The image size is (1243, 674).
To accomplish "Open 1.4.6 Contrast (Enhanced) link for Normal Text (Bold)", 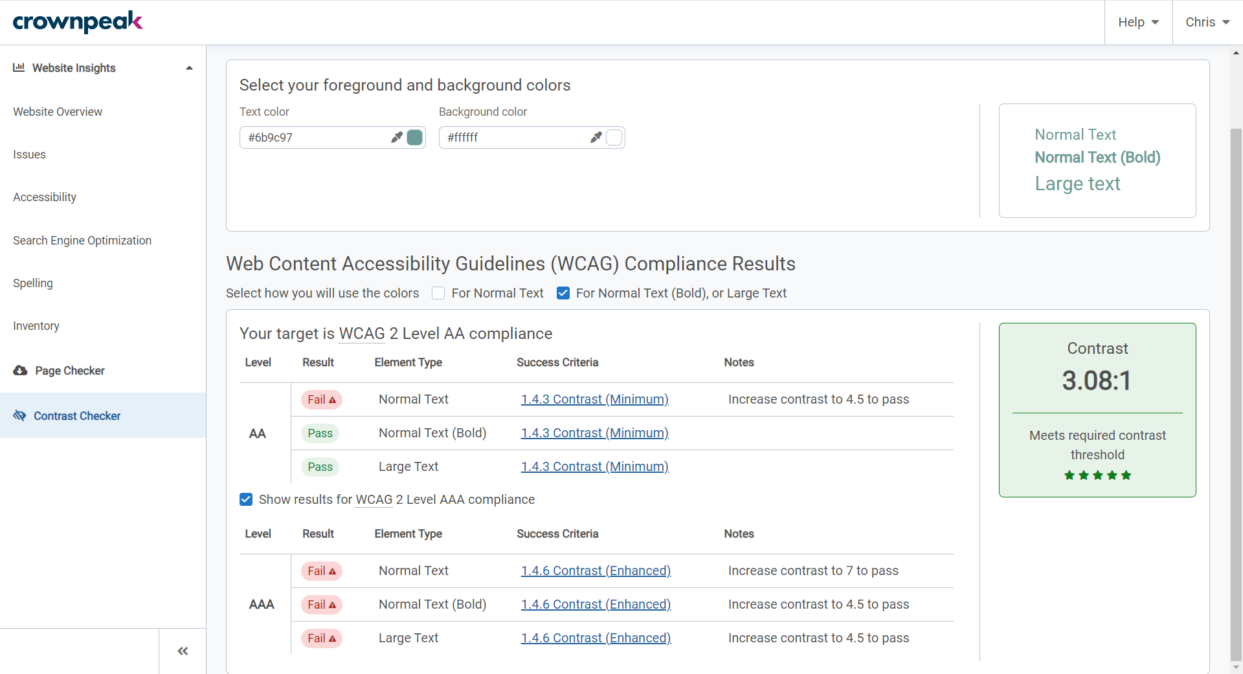I will point(596,604).
